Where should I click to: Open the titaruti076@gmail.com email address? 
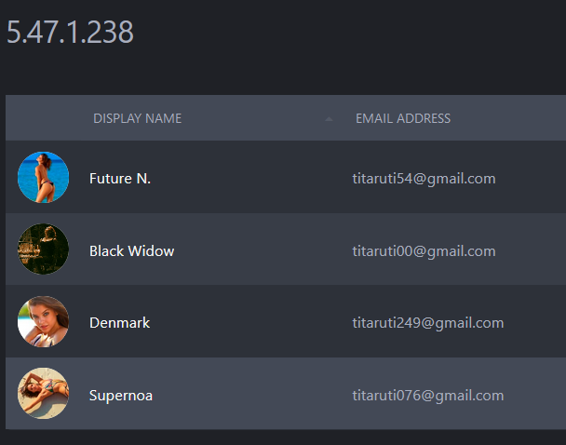427,396
